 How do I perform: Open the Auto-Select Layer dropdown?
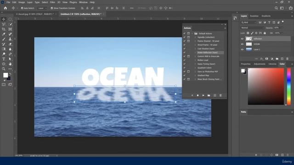click(42, 8)
